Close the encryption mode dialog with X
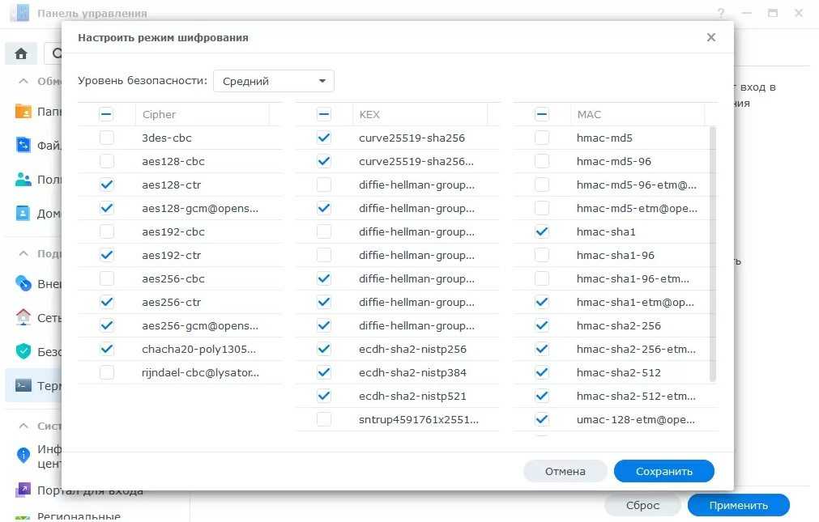Image resolution: width=819 pixels, height=522 pixels. pyautogui.click(x=711, y=37)
